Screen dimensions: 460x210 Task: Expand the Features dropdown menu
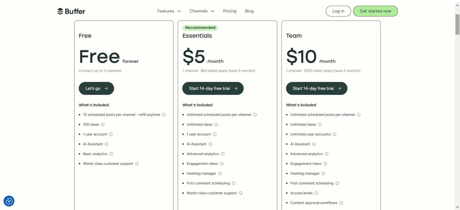click(169, 11)
